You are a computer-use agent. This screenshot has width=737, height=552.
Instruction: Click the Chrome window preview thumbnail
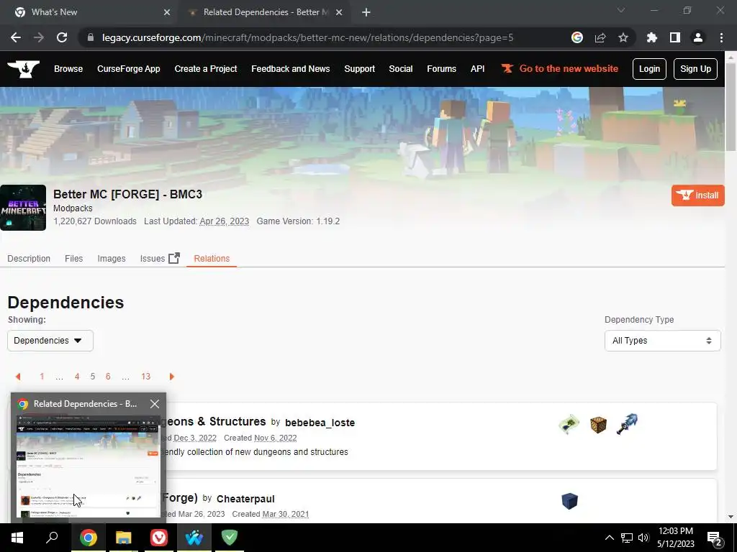pyautogui.click(x=89, y=466)
